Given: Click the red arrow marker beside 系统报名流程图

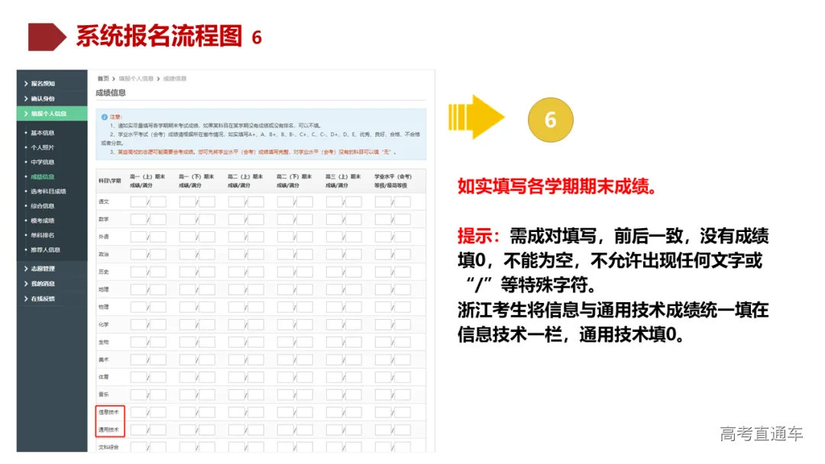Looking at the screenshot, I should click(47, 34).
